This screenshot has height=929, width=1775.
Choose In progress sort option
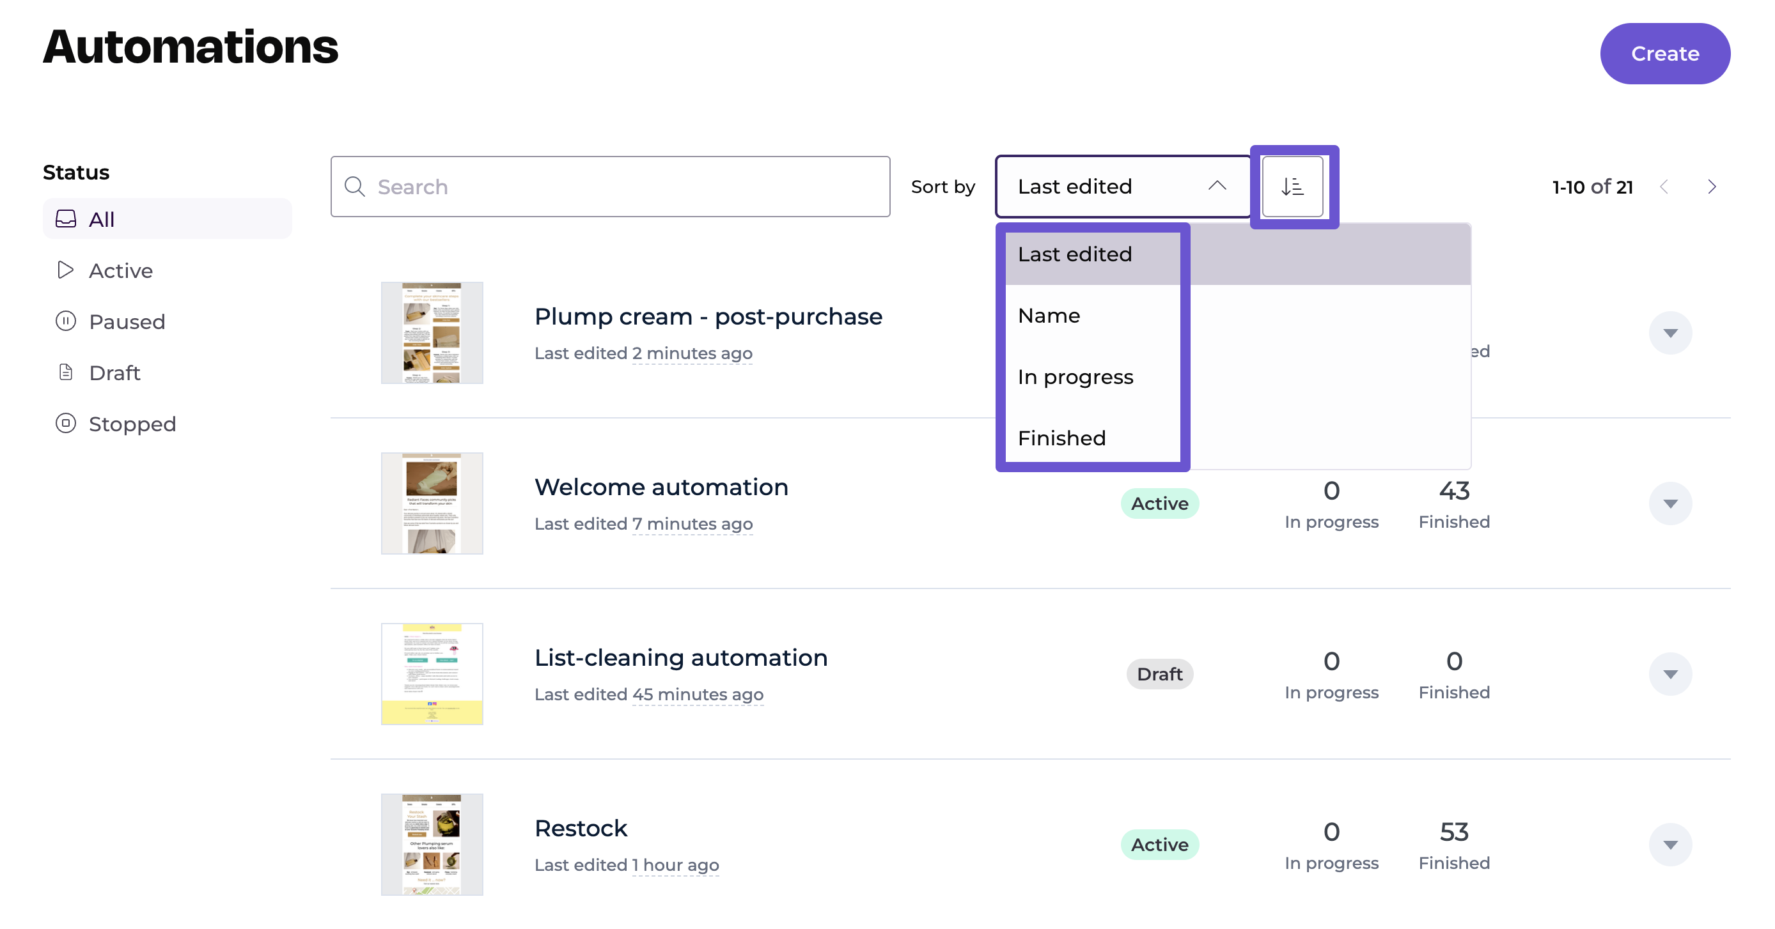click(x=1075, y=377)
